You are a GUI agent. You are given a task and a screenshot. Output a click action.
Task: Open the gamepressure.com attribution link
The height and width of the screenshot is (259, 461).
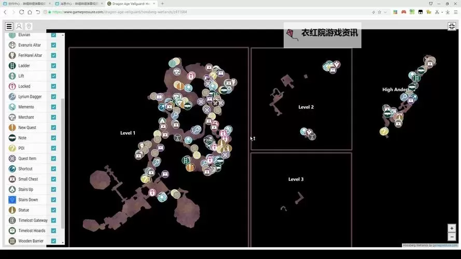click(445, 245)
